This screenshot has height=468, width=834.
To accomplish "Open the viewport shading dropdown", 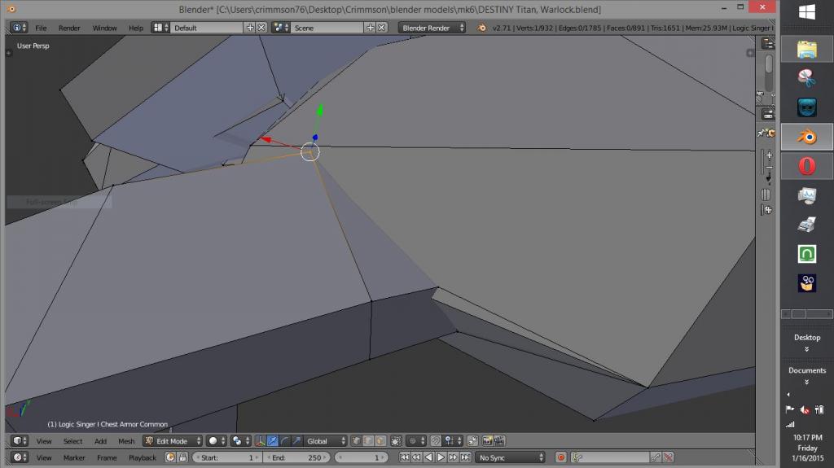I will pos(217,441).
